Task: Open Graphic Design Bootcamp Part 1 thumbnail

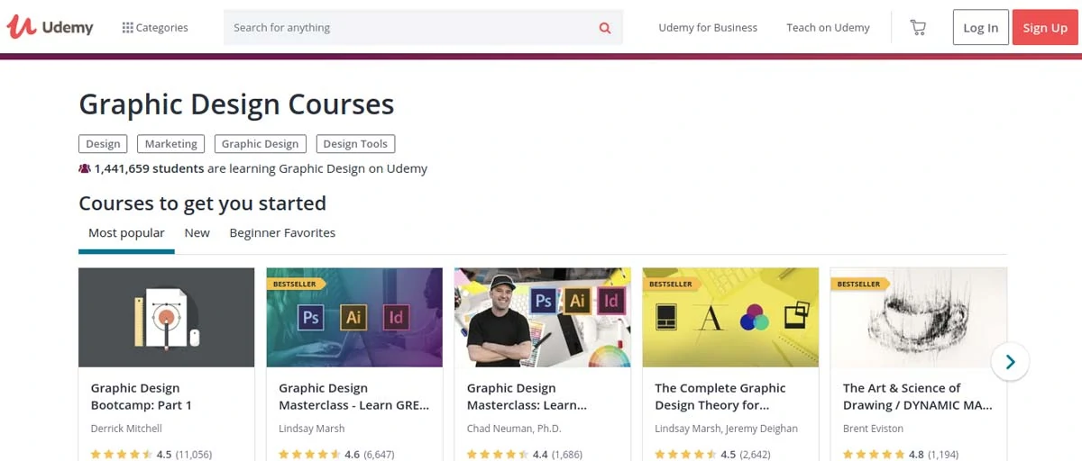Action: click(167, 317)
